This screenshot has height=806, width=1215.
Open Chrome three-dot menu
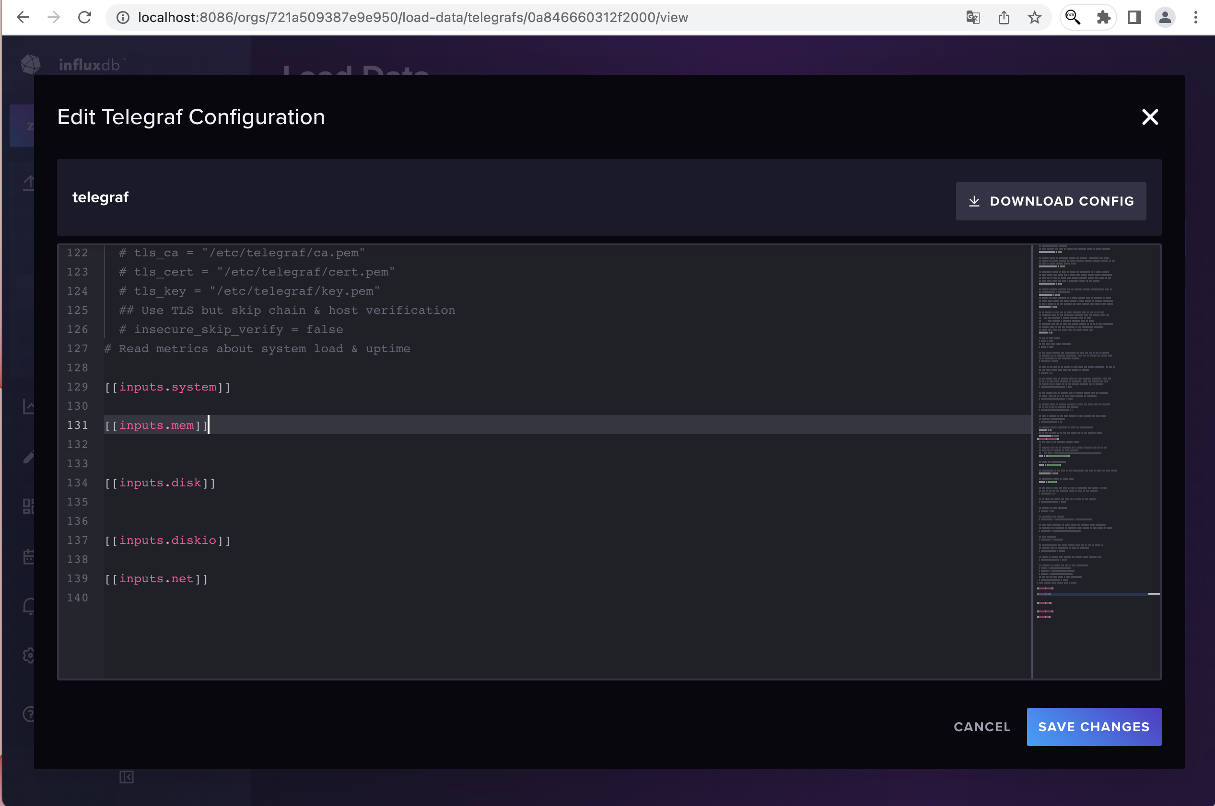point(1195,17)
